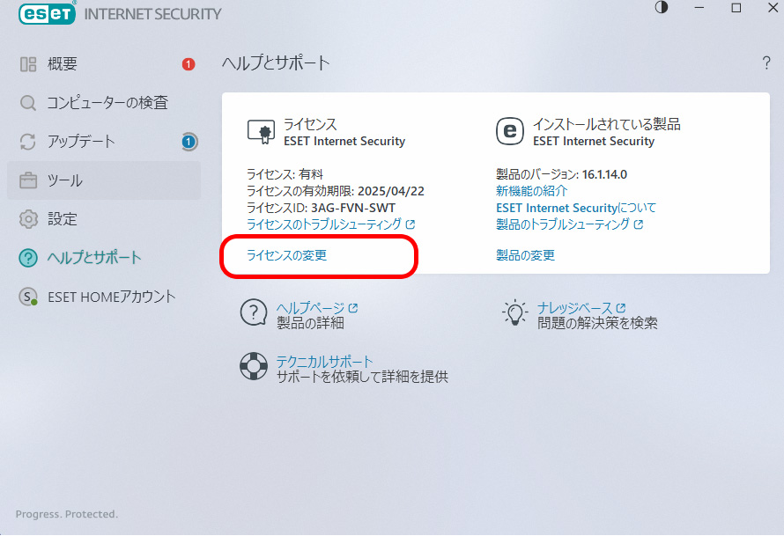784x536 pixels.
Task: Open the ヘルプページ link
Action: pos(317,308)
